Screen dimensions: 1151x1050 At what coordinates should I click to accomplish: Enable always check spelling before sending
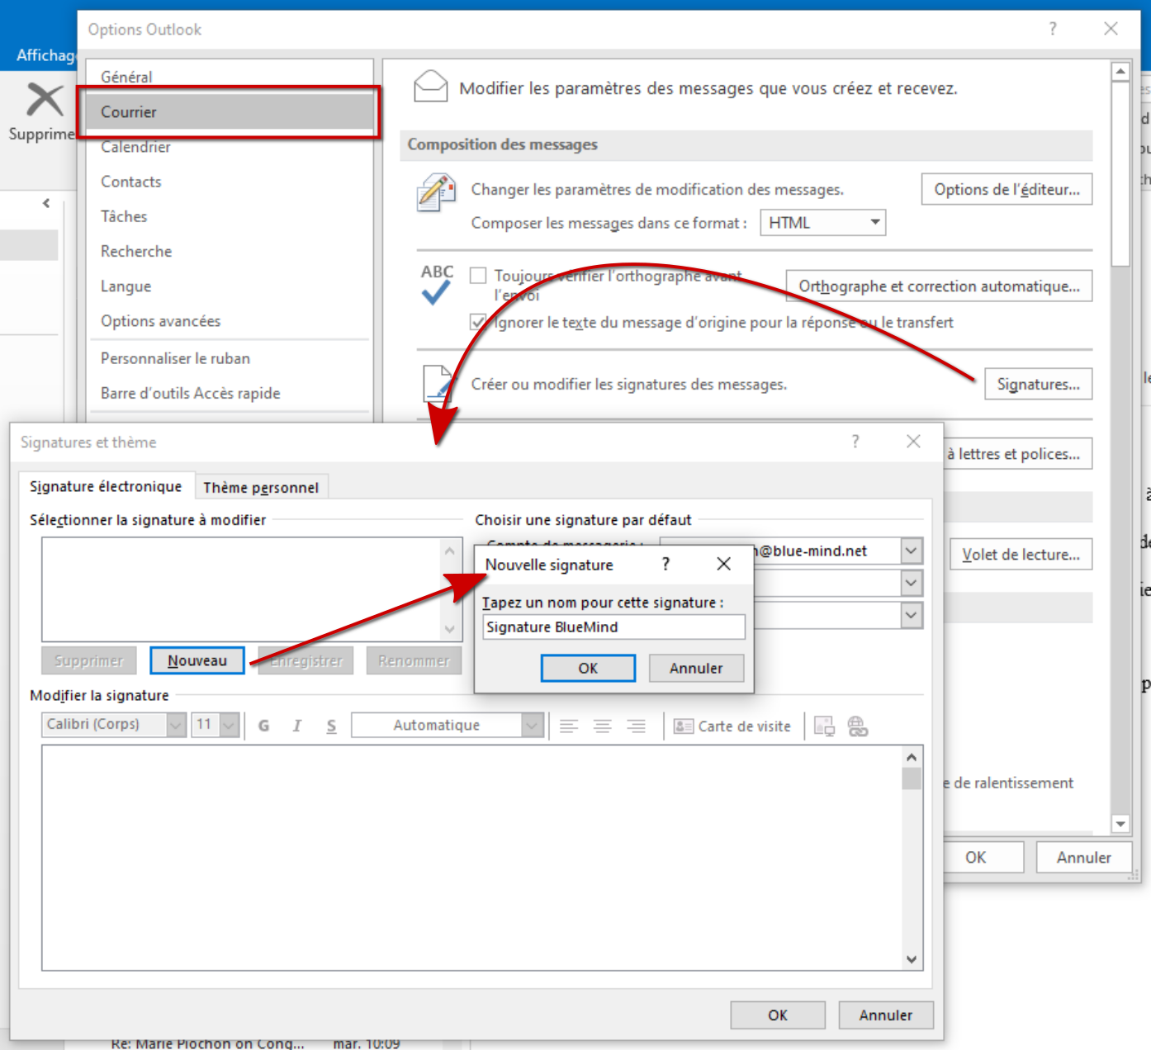[x=478, y=276]
